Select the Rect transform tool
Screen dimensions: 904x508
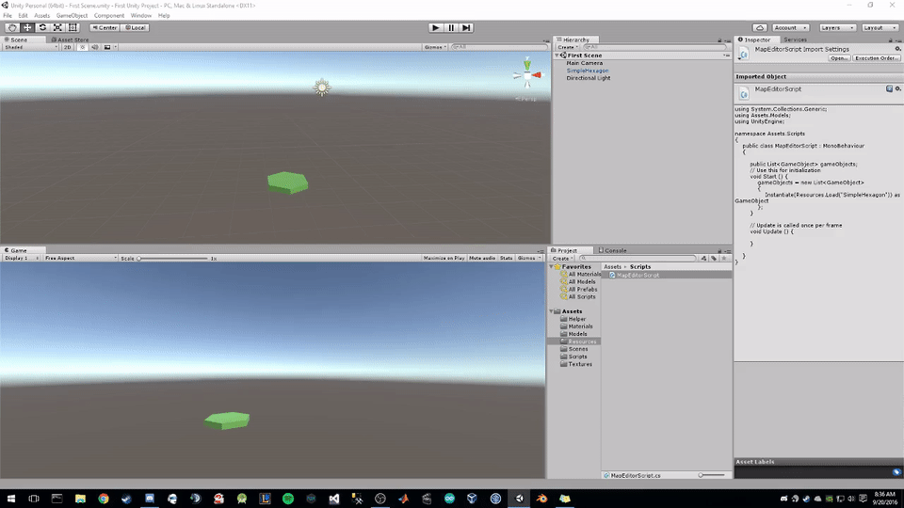click(x=73, y=27)
